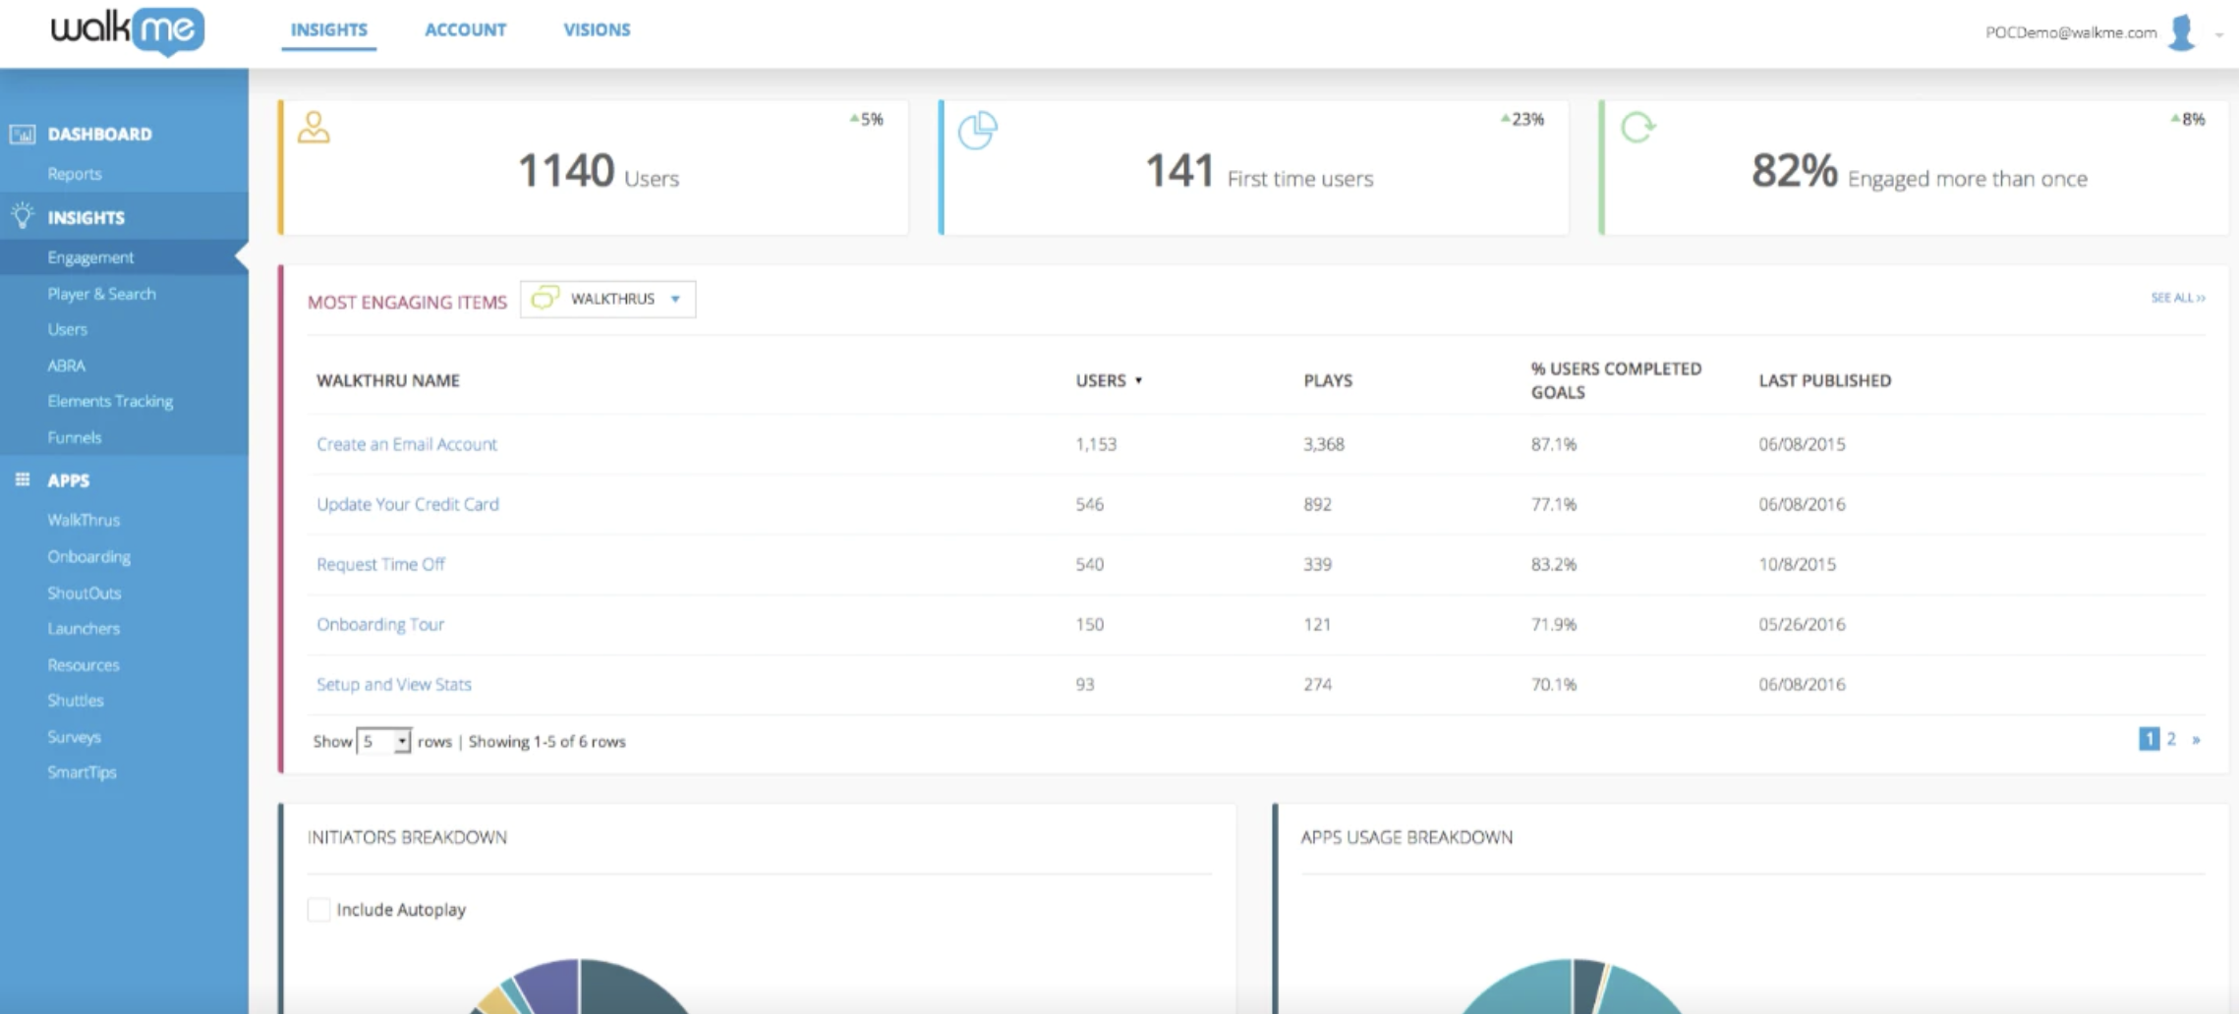Screen dimensions: 2239x1014
Task: Open Resources app in sidebar
Action: click(x=84, y=664)
